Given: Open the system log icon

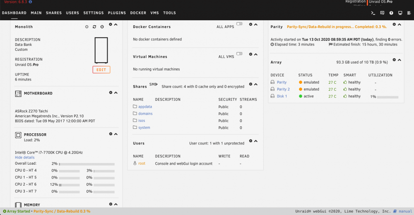Looking at the screenshot, I should [x=409, y=13].
